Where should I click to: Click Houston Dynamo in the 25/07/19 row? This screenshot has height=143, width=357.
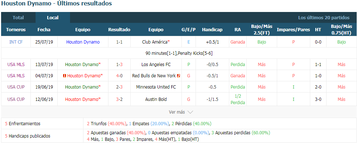pyautogui.click(x=83, y=42)
